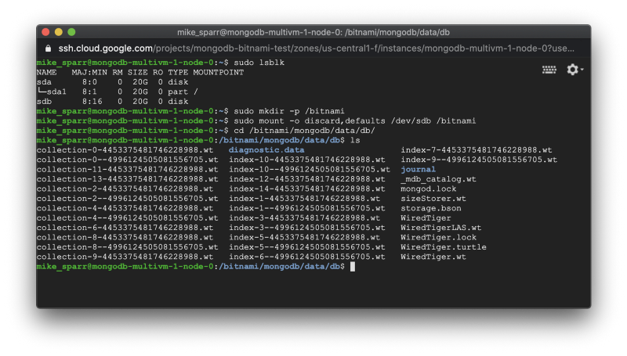Screen dimensions: 627x356
Task: Open the settings gear menu
Action: 572,70
